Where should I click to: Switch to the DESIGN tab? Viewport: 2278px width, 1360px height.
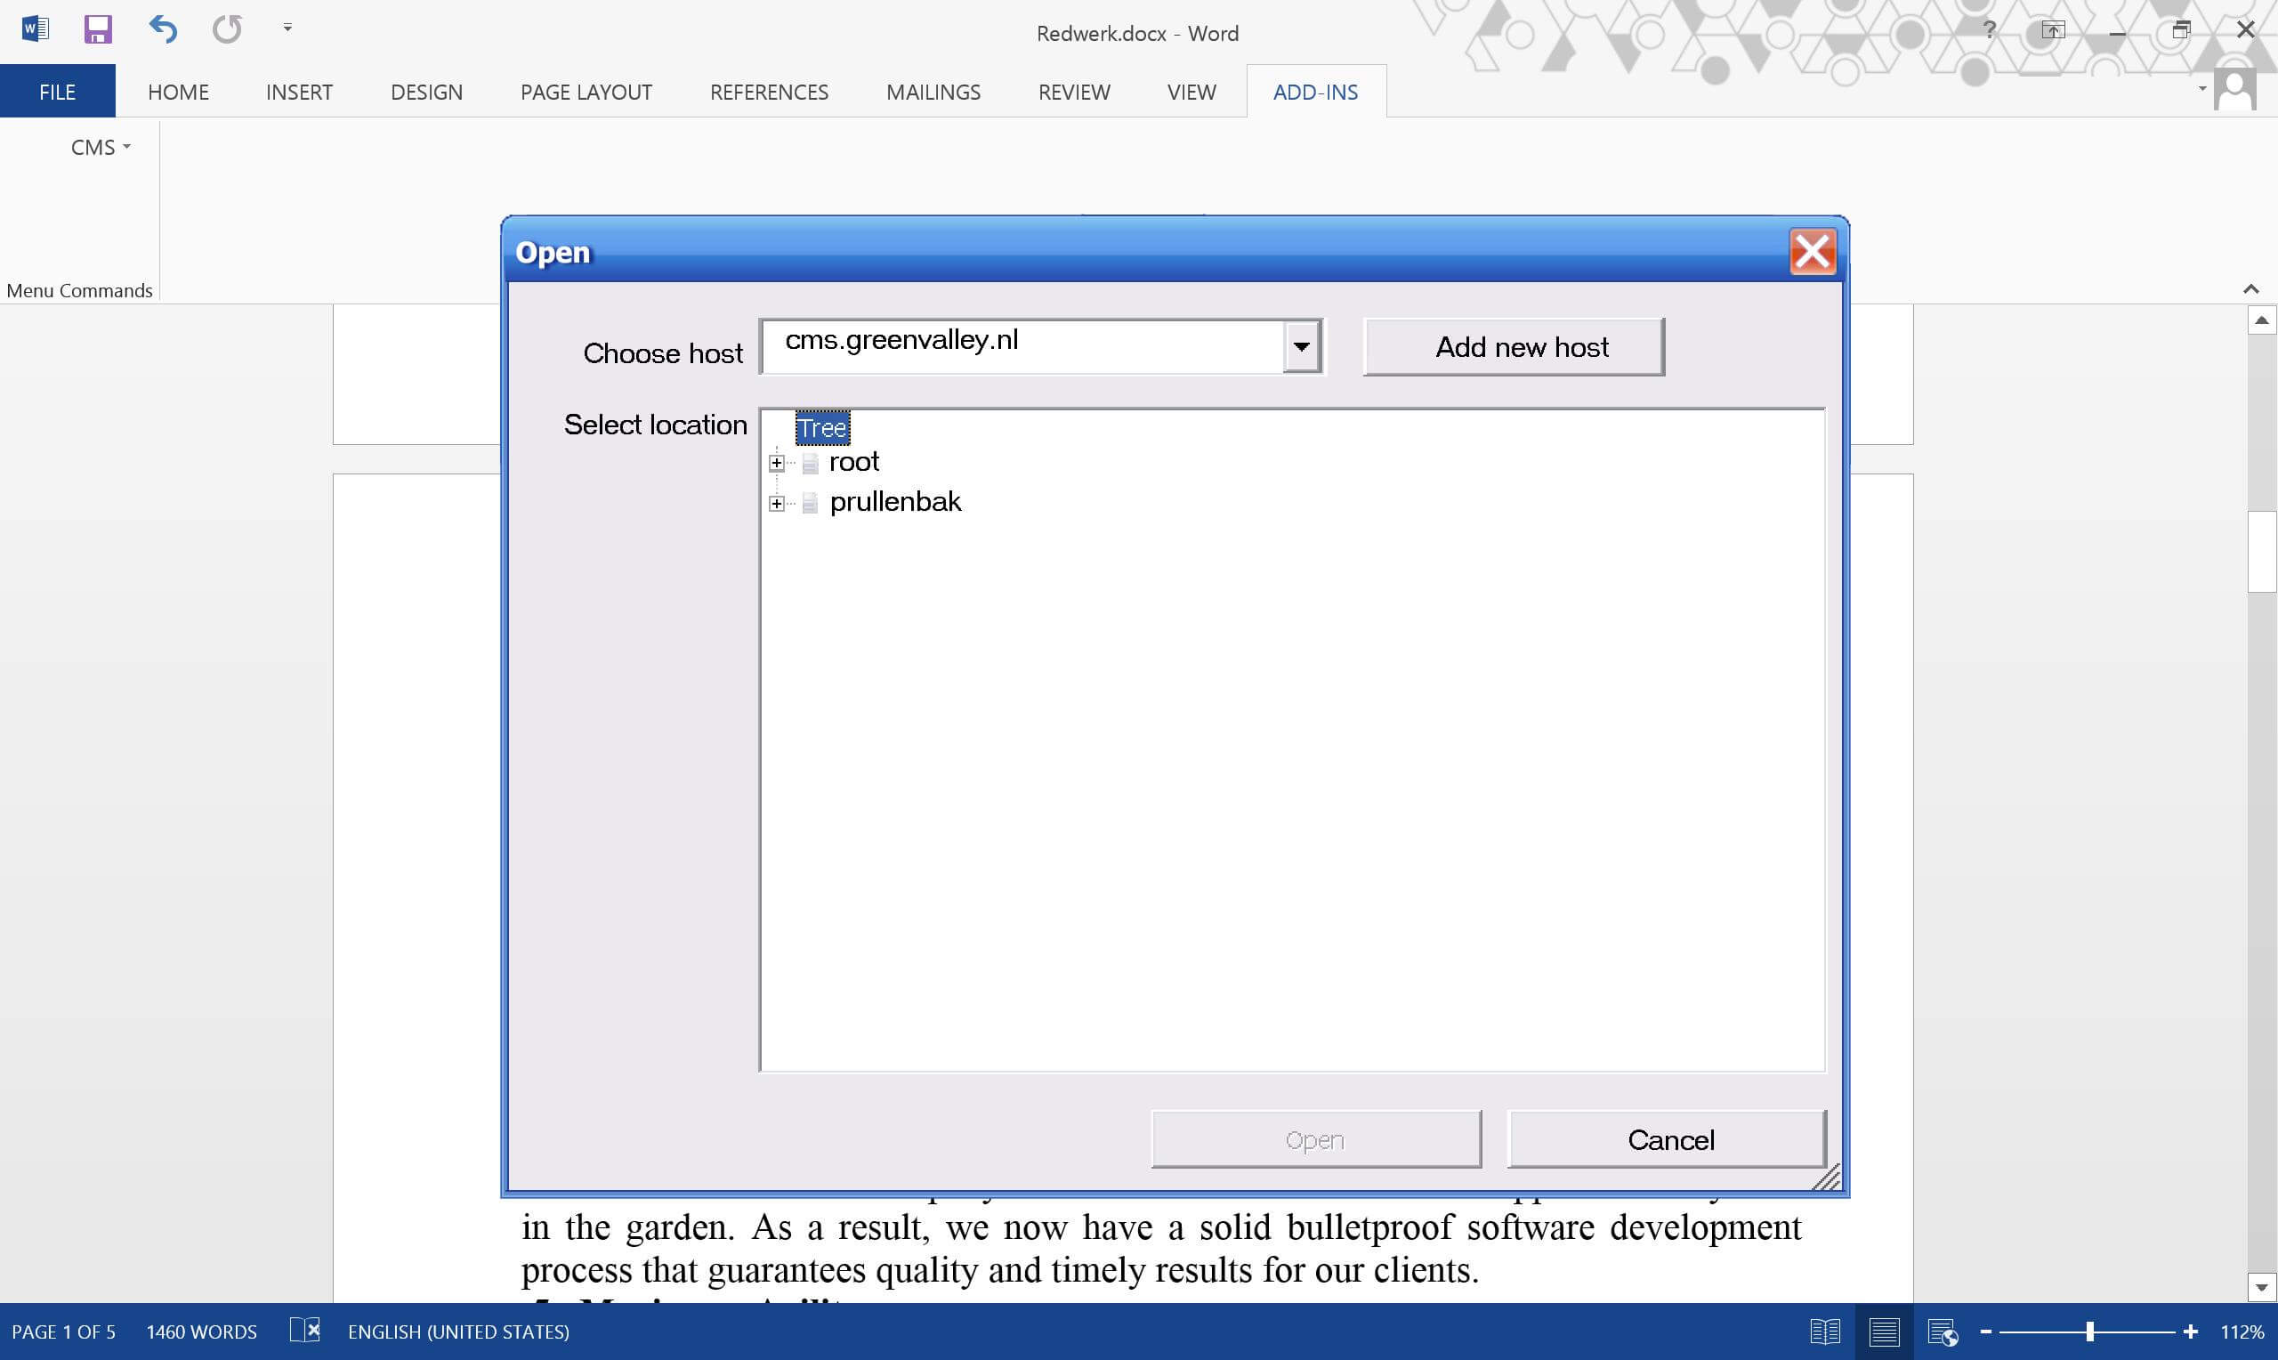click(x=426, y=92)
